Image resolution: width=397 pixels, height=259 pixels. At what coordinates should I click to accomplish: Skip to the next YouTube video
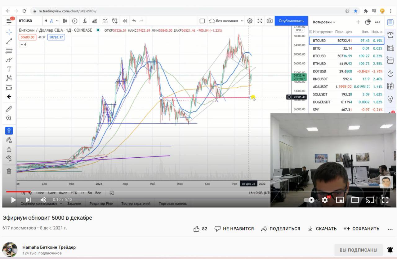point(29,200)
